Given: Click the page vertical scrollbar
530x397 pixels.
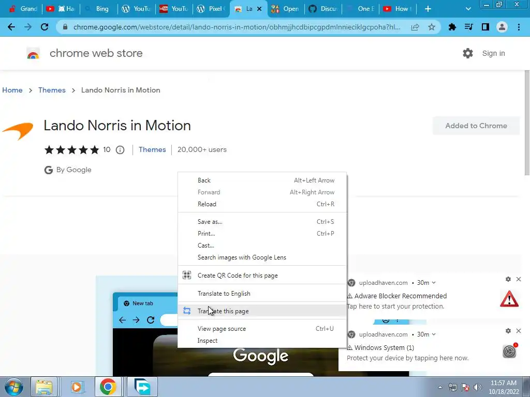Looking at the screenshot, I should tap(526, 123).
